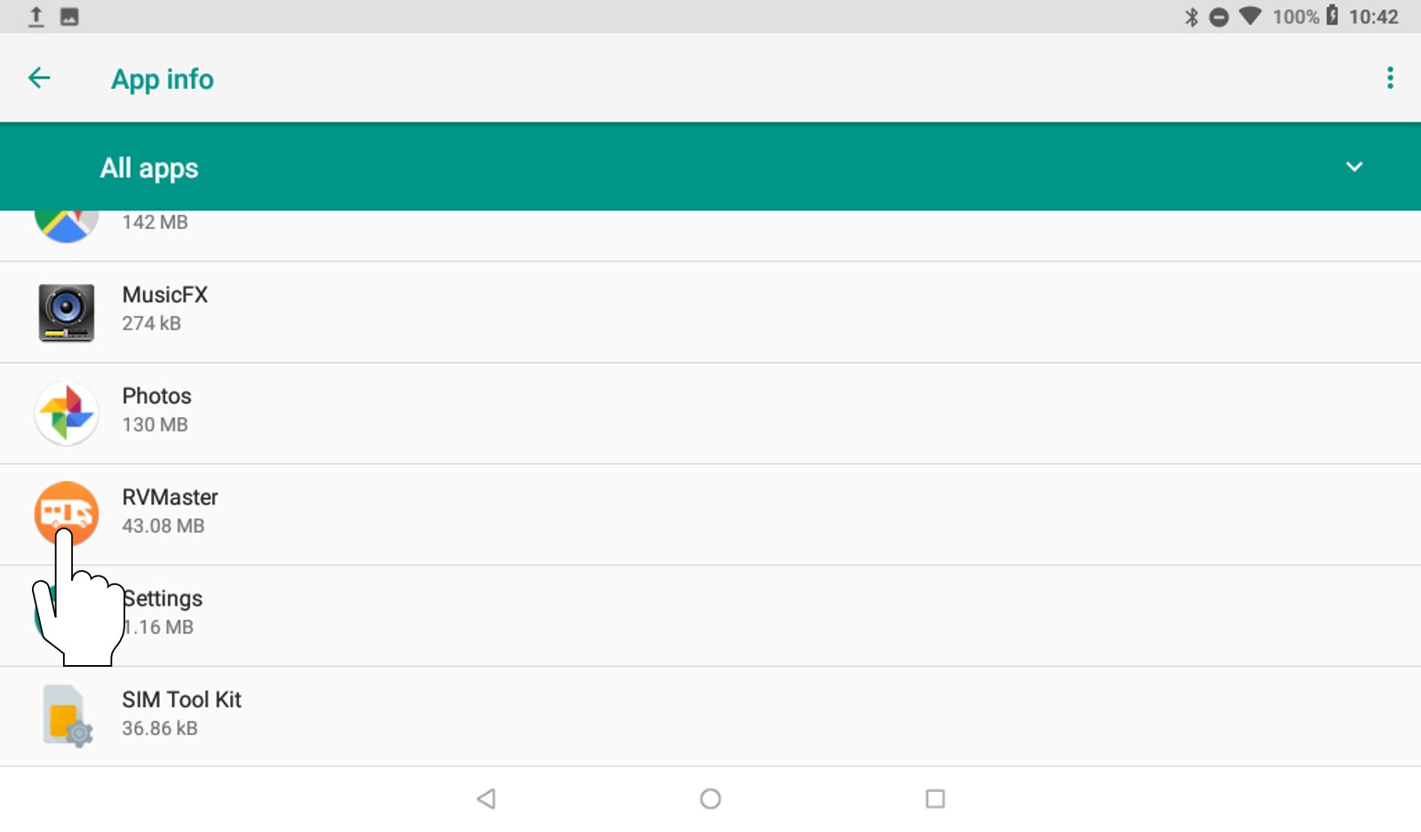This screenshot has width=1421, height=832.
Task: Expand the All apps filter chevron
Action: click(1354, 167)
